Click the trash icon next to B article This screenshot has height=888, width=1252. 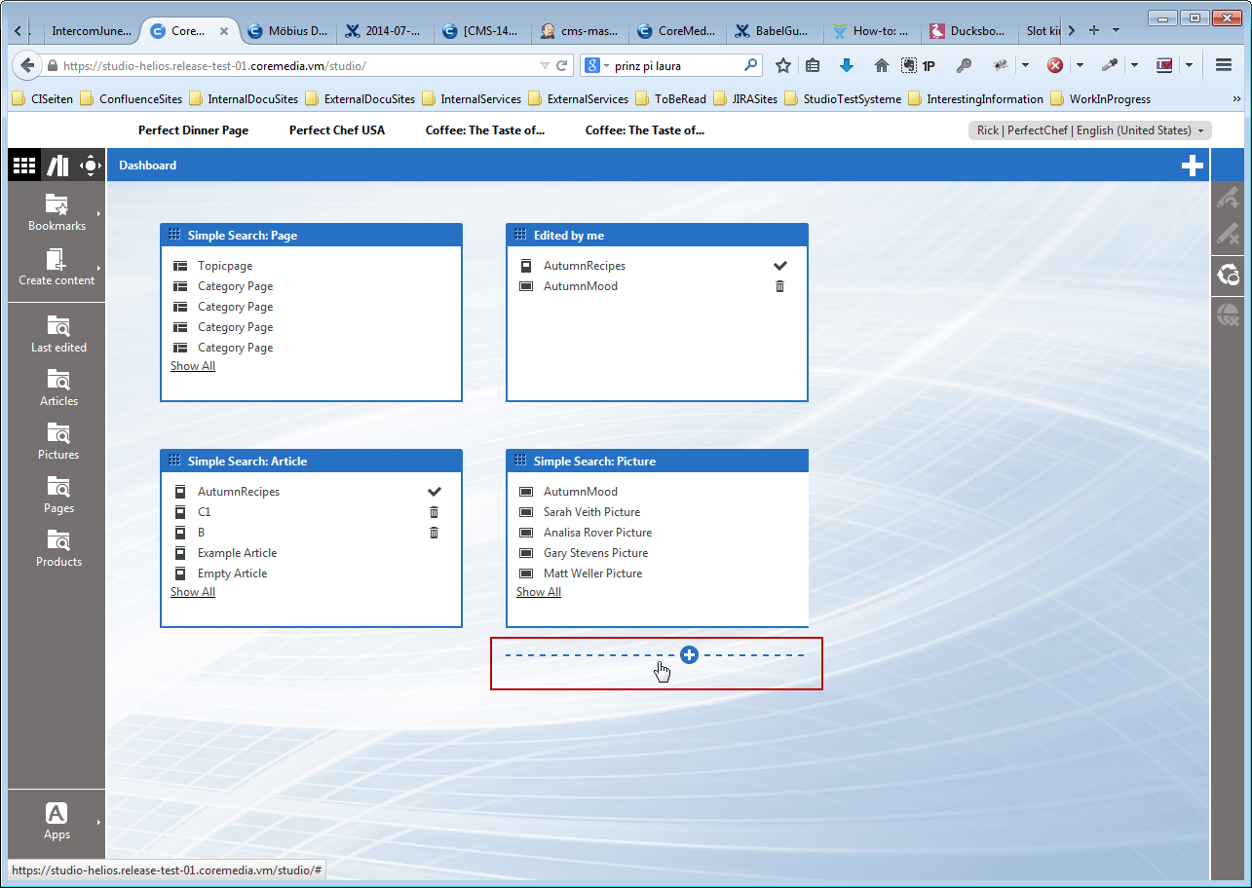(434, 533)
